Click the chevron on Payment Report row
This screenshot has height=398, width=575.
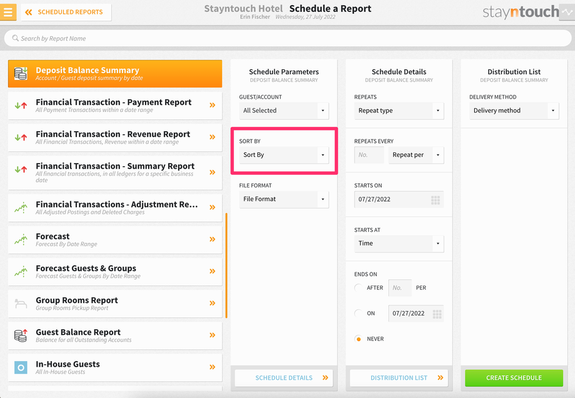point(212,105)
